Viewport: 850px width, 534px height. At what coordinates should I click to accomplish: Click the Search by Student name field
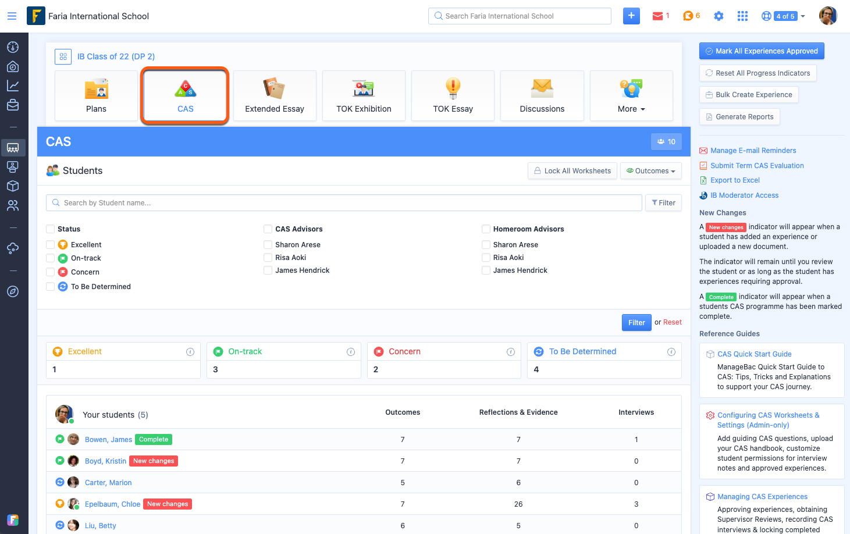[344, 203]
